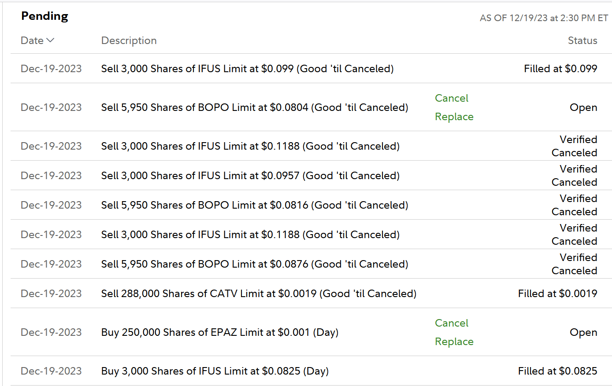This screenshot has height=386, width=612.
Task: Click the "Filled at $0.099" status
Action: pos(560,69)
